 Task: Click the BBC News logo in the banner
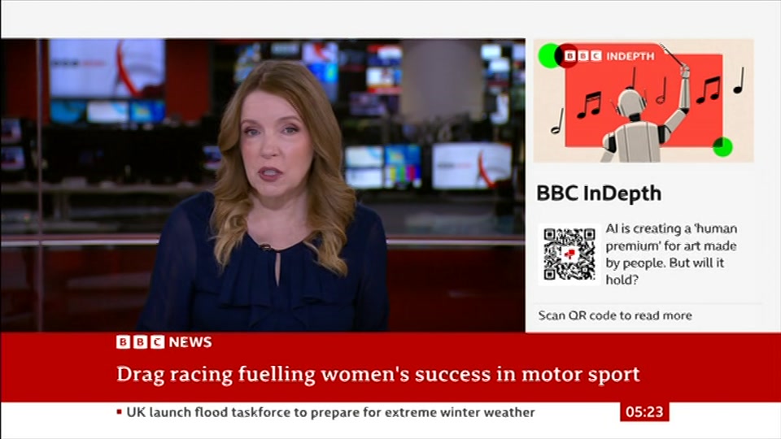point(164,342)
